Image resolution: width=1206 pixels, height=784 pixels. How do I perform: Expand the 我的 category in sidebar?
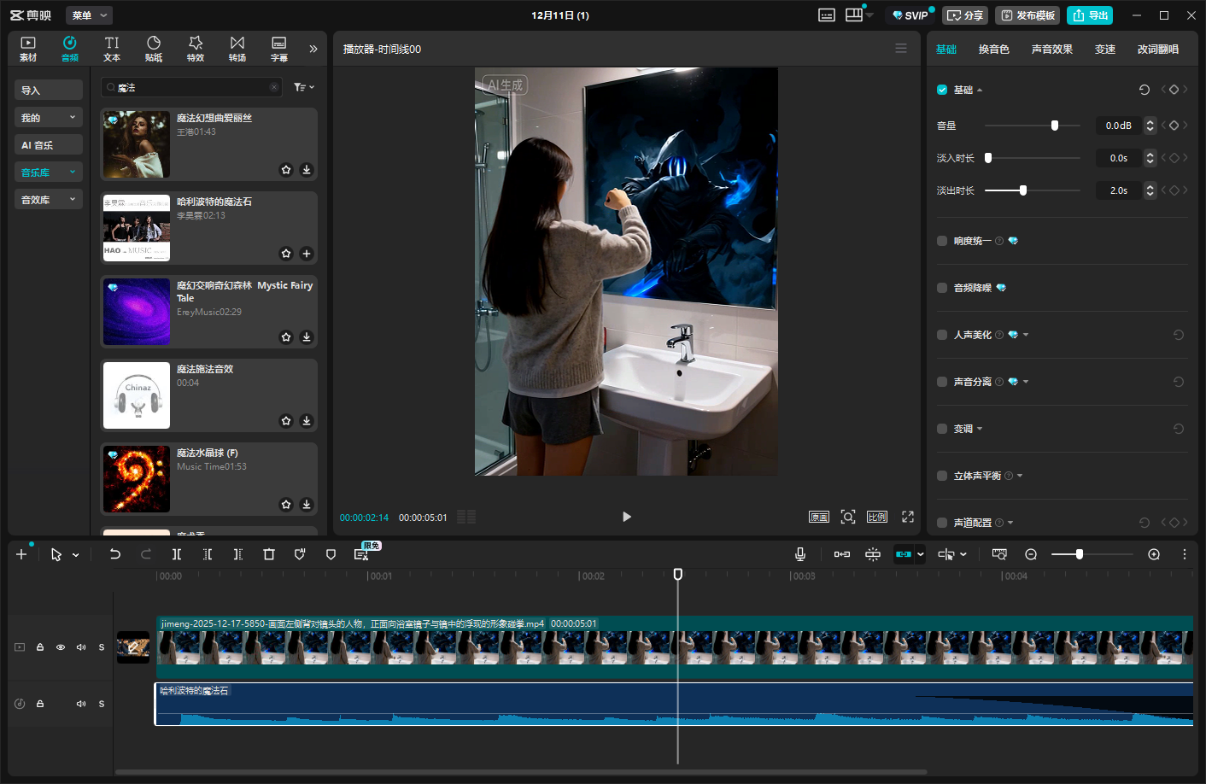49,118
